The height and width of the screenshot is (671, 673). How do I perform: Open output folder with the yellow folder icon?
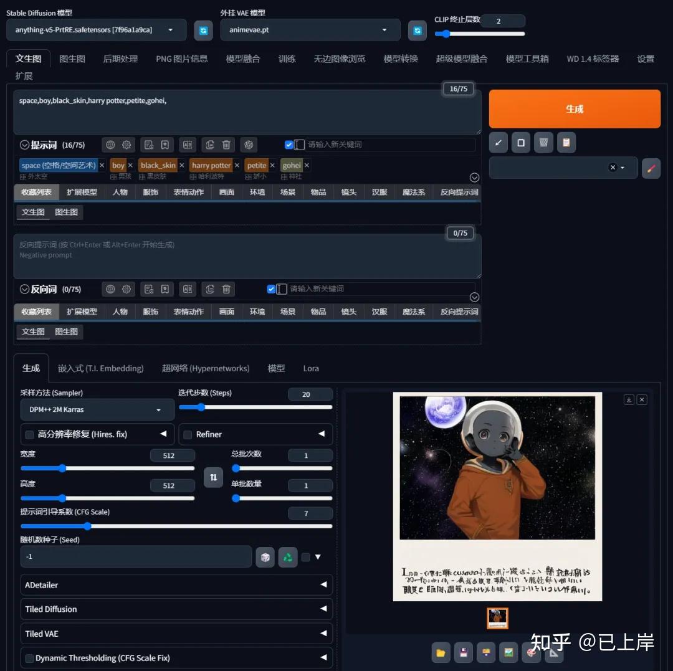(x=441, y=652)
